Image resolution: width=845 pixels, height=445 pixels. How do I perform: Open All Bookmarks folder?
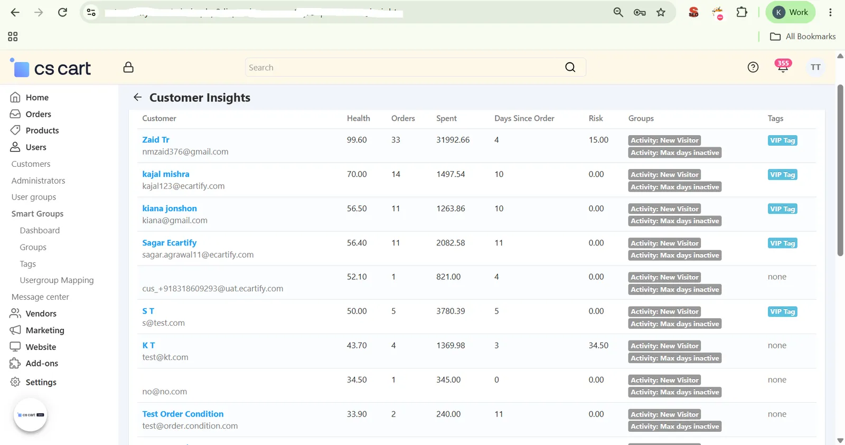click(x=803, y=36)
